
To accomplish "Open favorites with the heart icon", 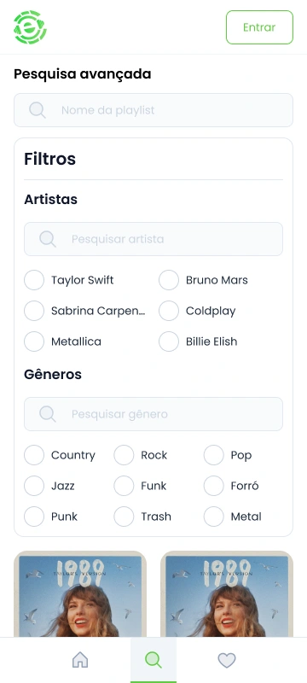I will pyautogui.click(x=227, y=660).
